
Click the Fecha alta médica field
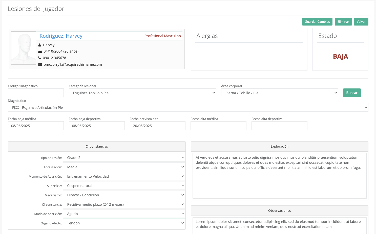[218, 126]
